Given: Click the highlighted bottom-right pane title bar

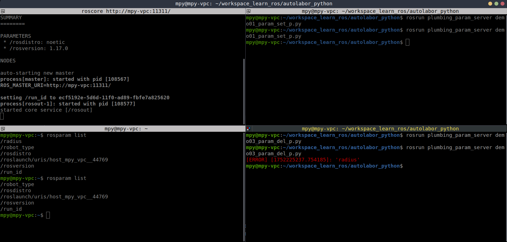Looking at the screenshot, I should [380, 129].
